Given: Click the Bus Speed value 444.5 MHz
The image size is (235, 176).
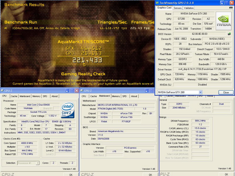Looking at the screenshot, I should tap(27, 150).
